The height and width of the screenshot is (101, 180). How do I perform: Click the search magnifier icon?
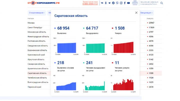161,3
